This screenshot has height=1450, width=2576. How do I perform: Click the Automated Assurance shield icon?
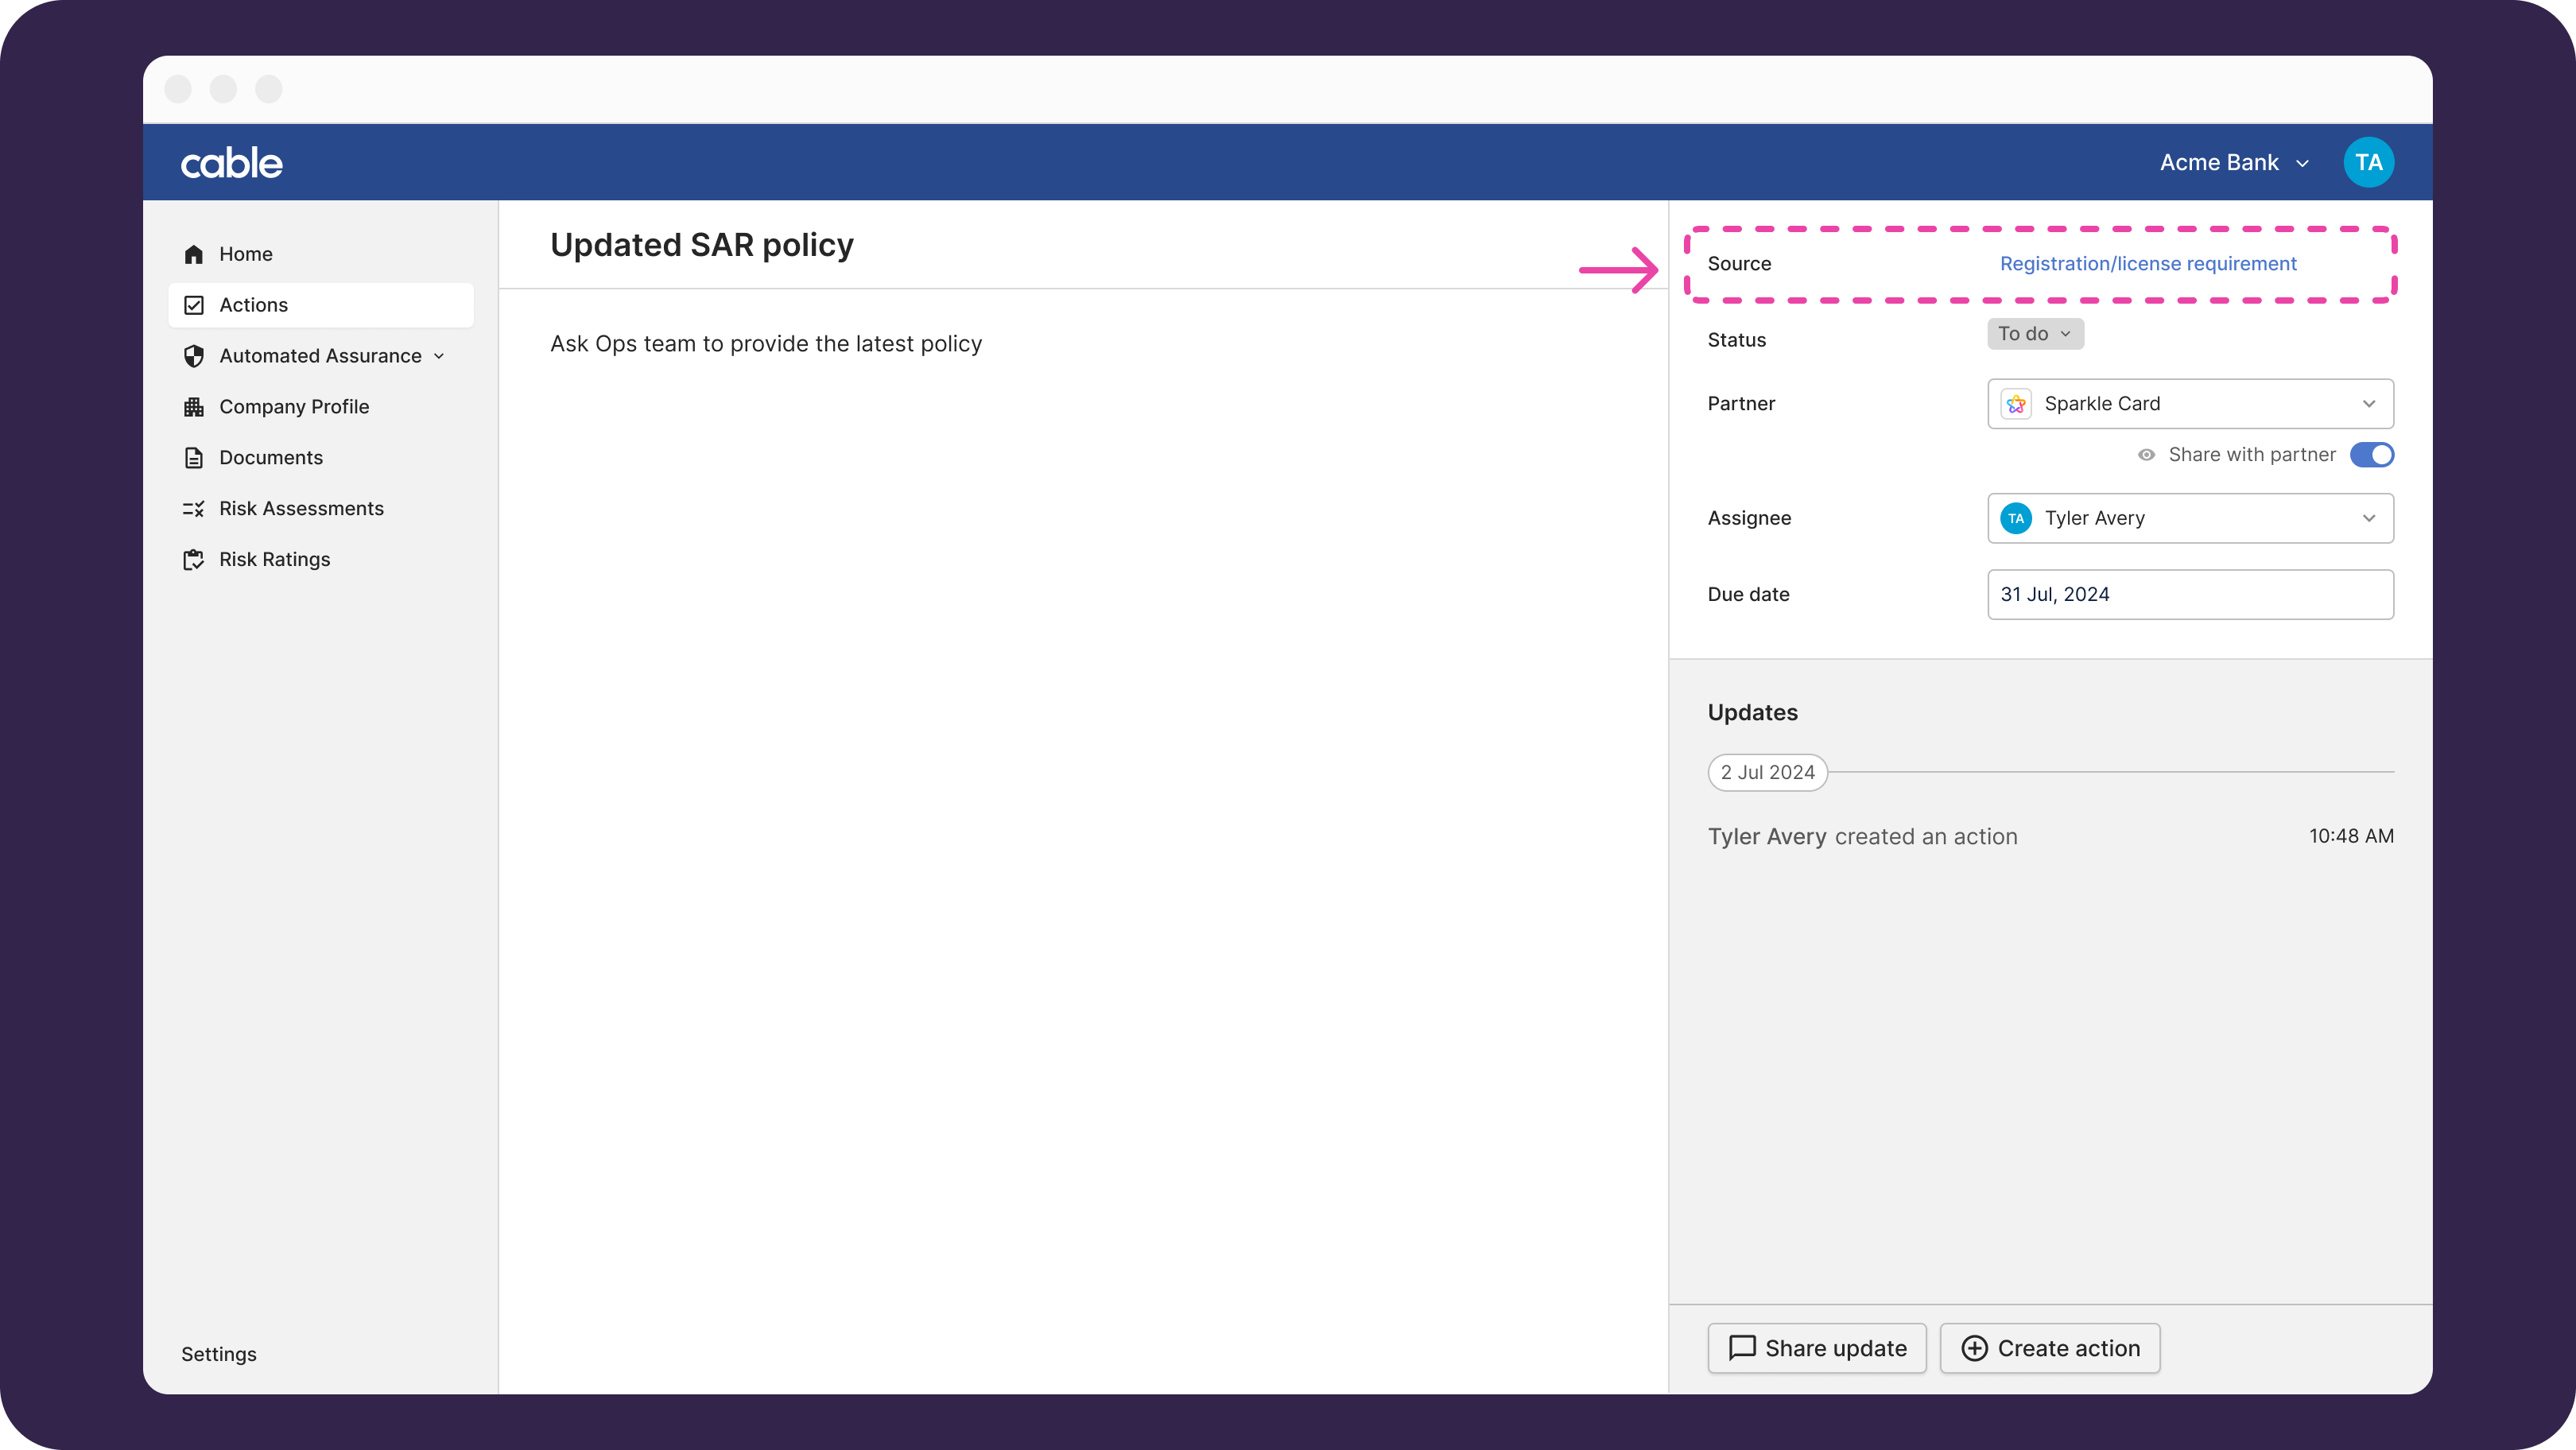(194, 356)
